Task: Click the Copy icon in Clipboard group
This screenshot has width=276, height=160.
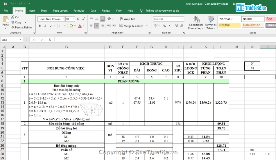Action: coord(12,22)
